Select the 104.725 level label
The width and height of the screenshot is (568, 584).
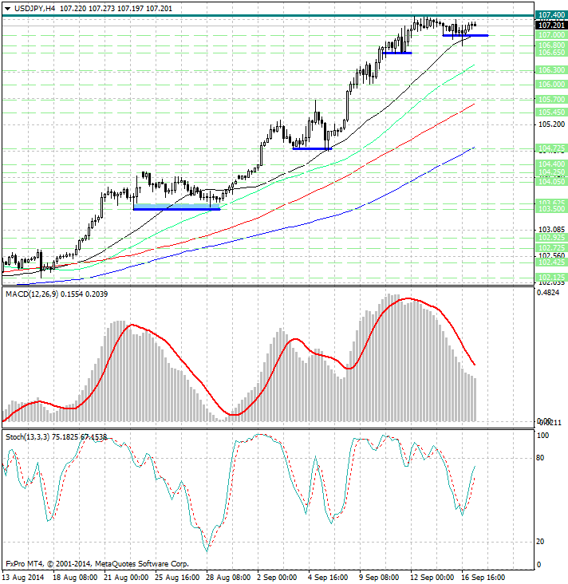click(551, 148)
